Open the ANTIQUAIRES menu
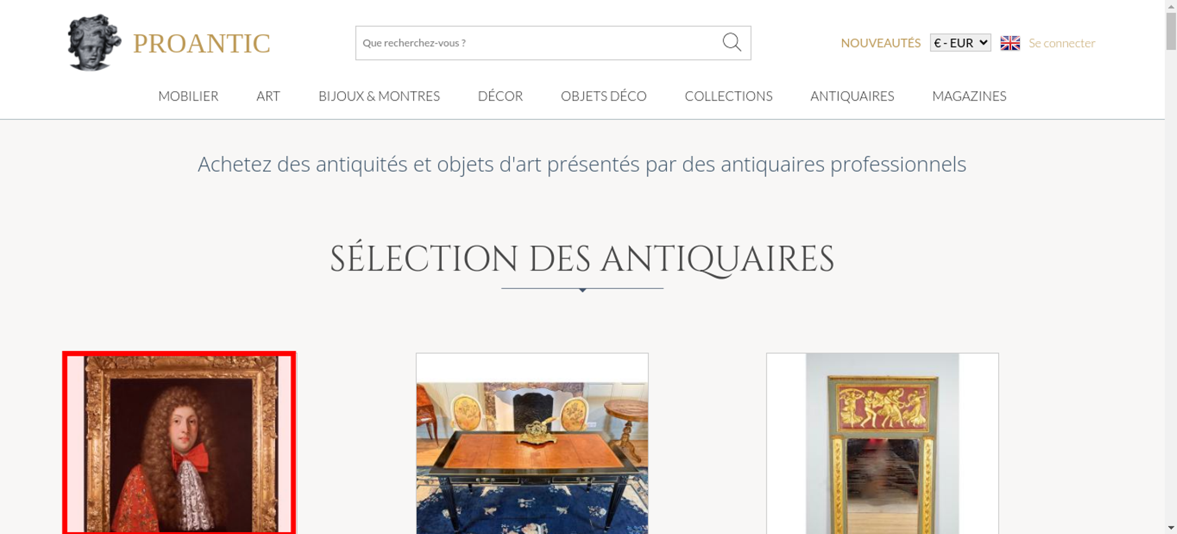Screen dimensions: 1177x534 (852, 96)
